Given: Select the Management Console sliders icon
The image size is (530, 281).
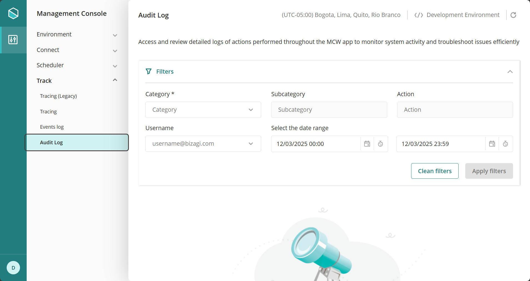Looking at the screenshot, I should (13, 40).
